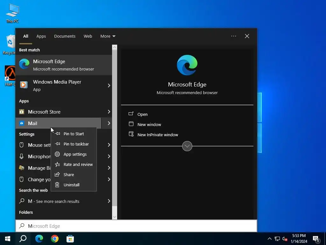Open Microsoft Store from the taskbar

[x=70, y=239]
